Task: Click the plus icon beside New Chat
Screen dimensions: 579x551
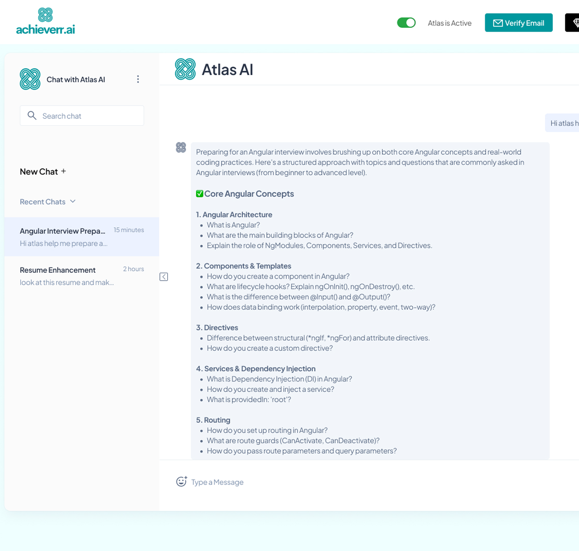Action: [64, 171]
